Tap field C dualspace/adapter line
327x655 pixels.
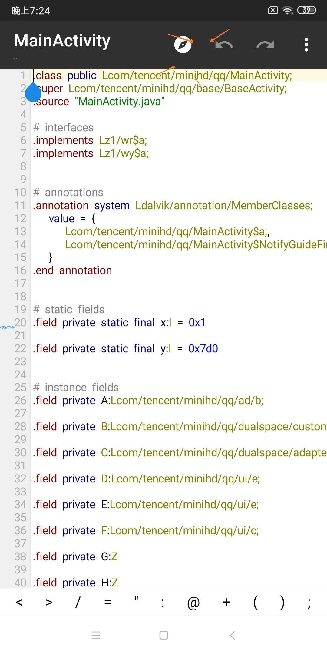[180, 452]
